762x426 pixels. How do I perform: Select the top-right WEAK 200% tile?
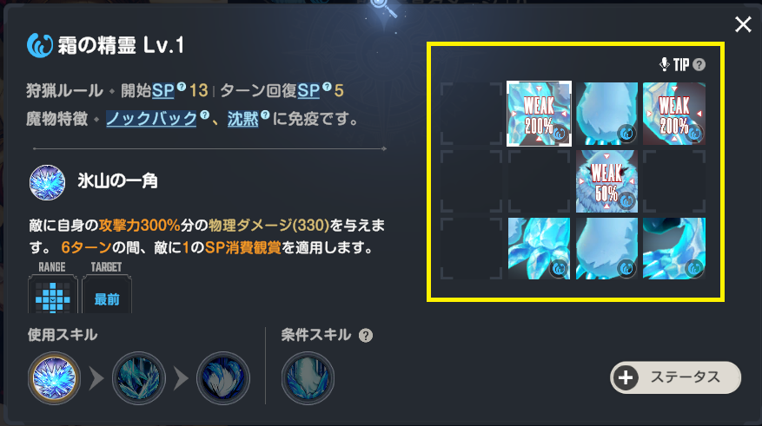click(x=674, y=114)
